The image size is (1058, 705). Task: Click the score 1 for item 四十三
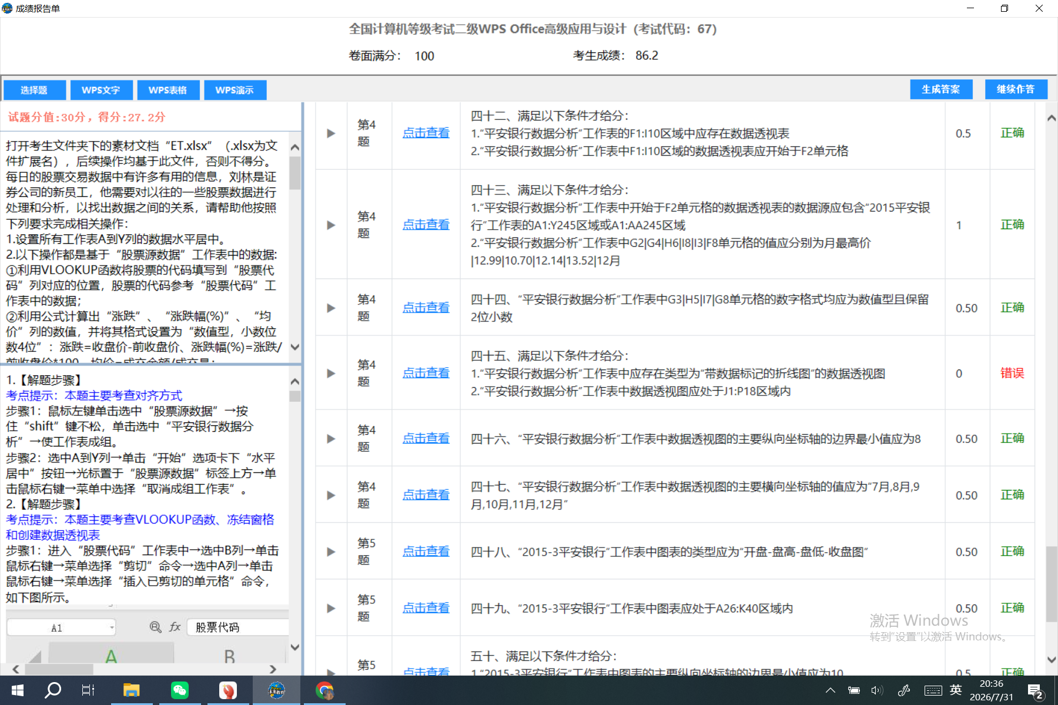click(x=959, y=226)
